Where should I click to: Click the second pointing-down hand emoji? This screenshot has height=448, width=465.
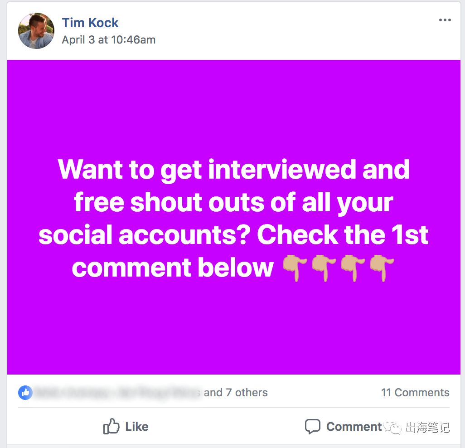tap(324, 268)
